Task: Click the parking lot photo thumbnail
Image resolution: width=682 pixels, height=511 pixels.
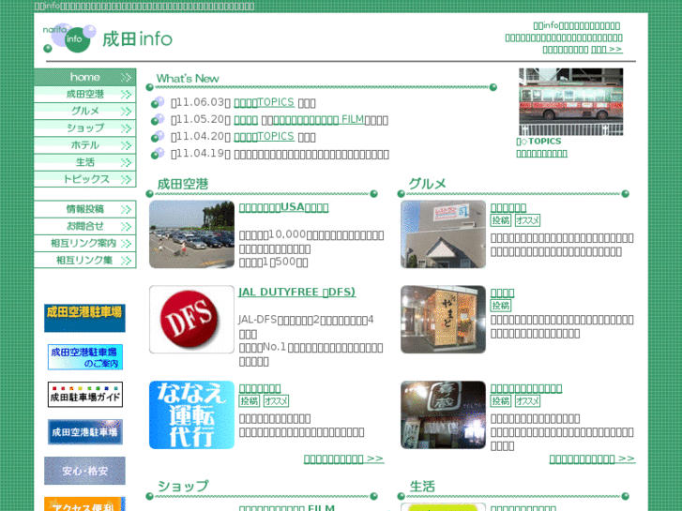Action: click(191, 234)
